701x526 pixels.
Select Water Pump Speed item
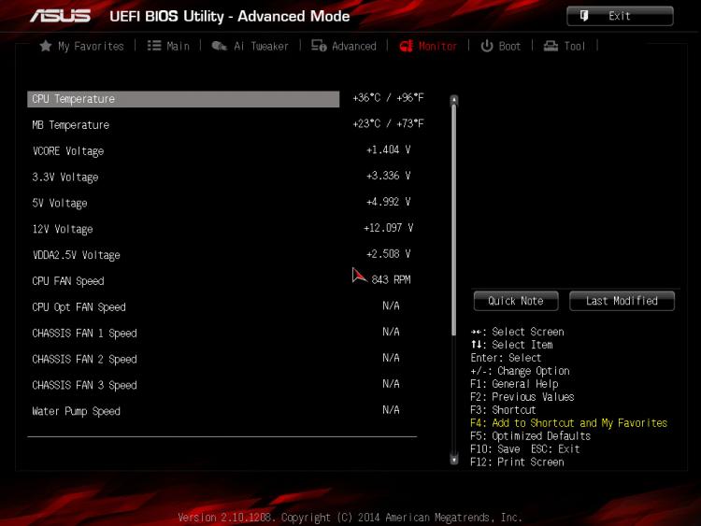coord(77,411)
